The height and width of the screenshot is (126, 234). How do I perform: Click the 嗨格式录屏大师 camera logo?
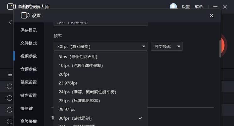[12, 7]
